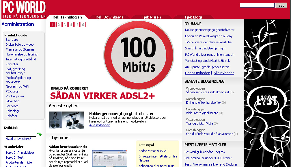Click the green KvikLink submit arrow
This screenshot has width=291, height=167.
39,134
